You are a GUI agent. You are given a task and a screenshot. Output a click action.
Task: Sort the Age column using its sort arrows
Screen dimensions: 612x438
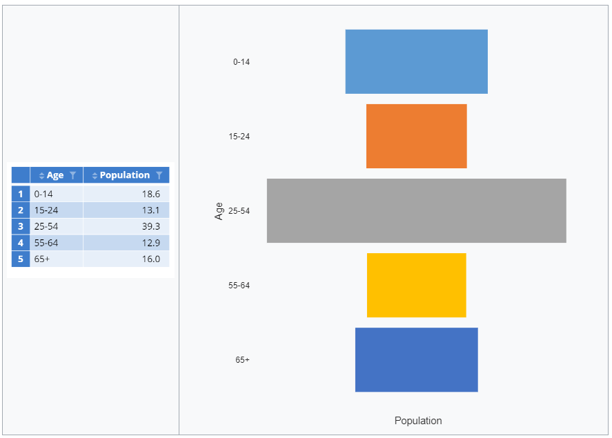(41, 175)
